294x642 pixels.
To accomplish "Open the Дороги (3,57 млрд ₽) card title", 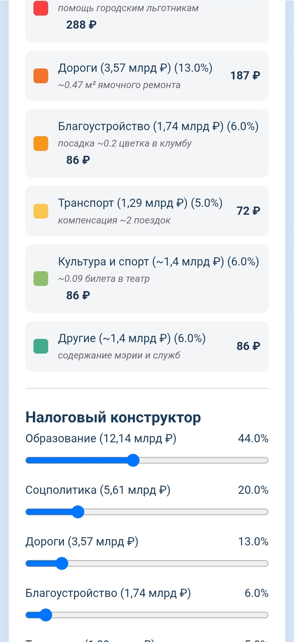I will [135, 68].
